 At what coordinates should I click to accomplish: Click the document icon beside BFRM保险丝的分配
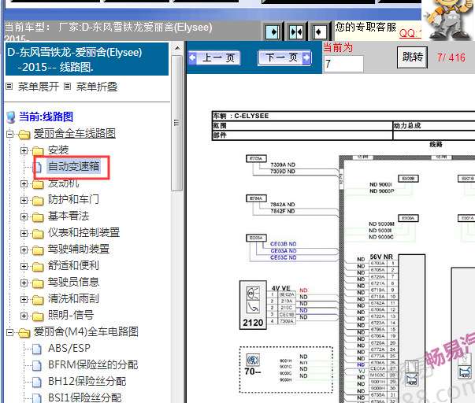pyautogui.click(x=37, y=365)
